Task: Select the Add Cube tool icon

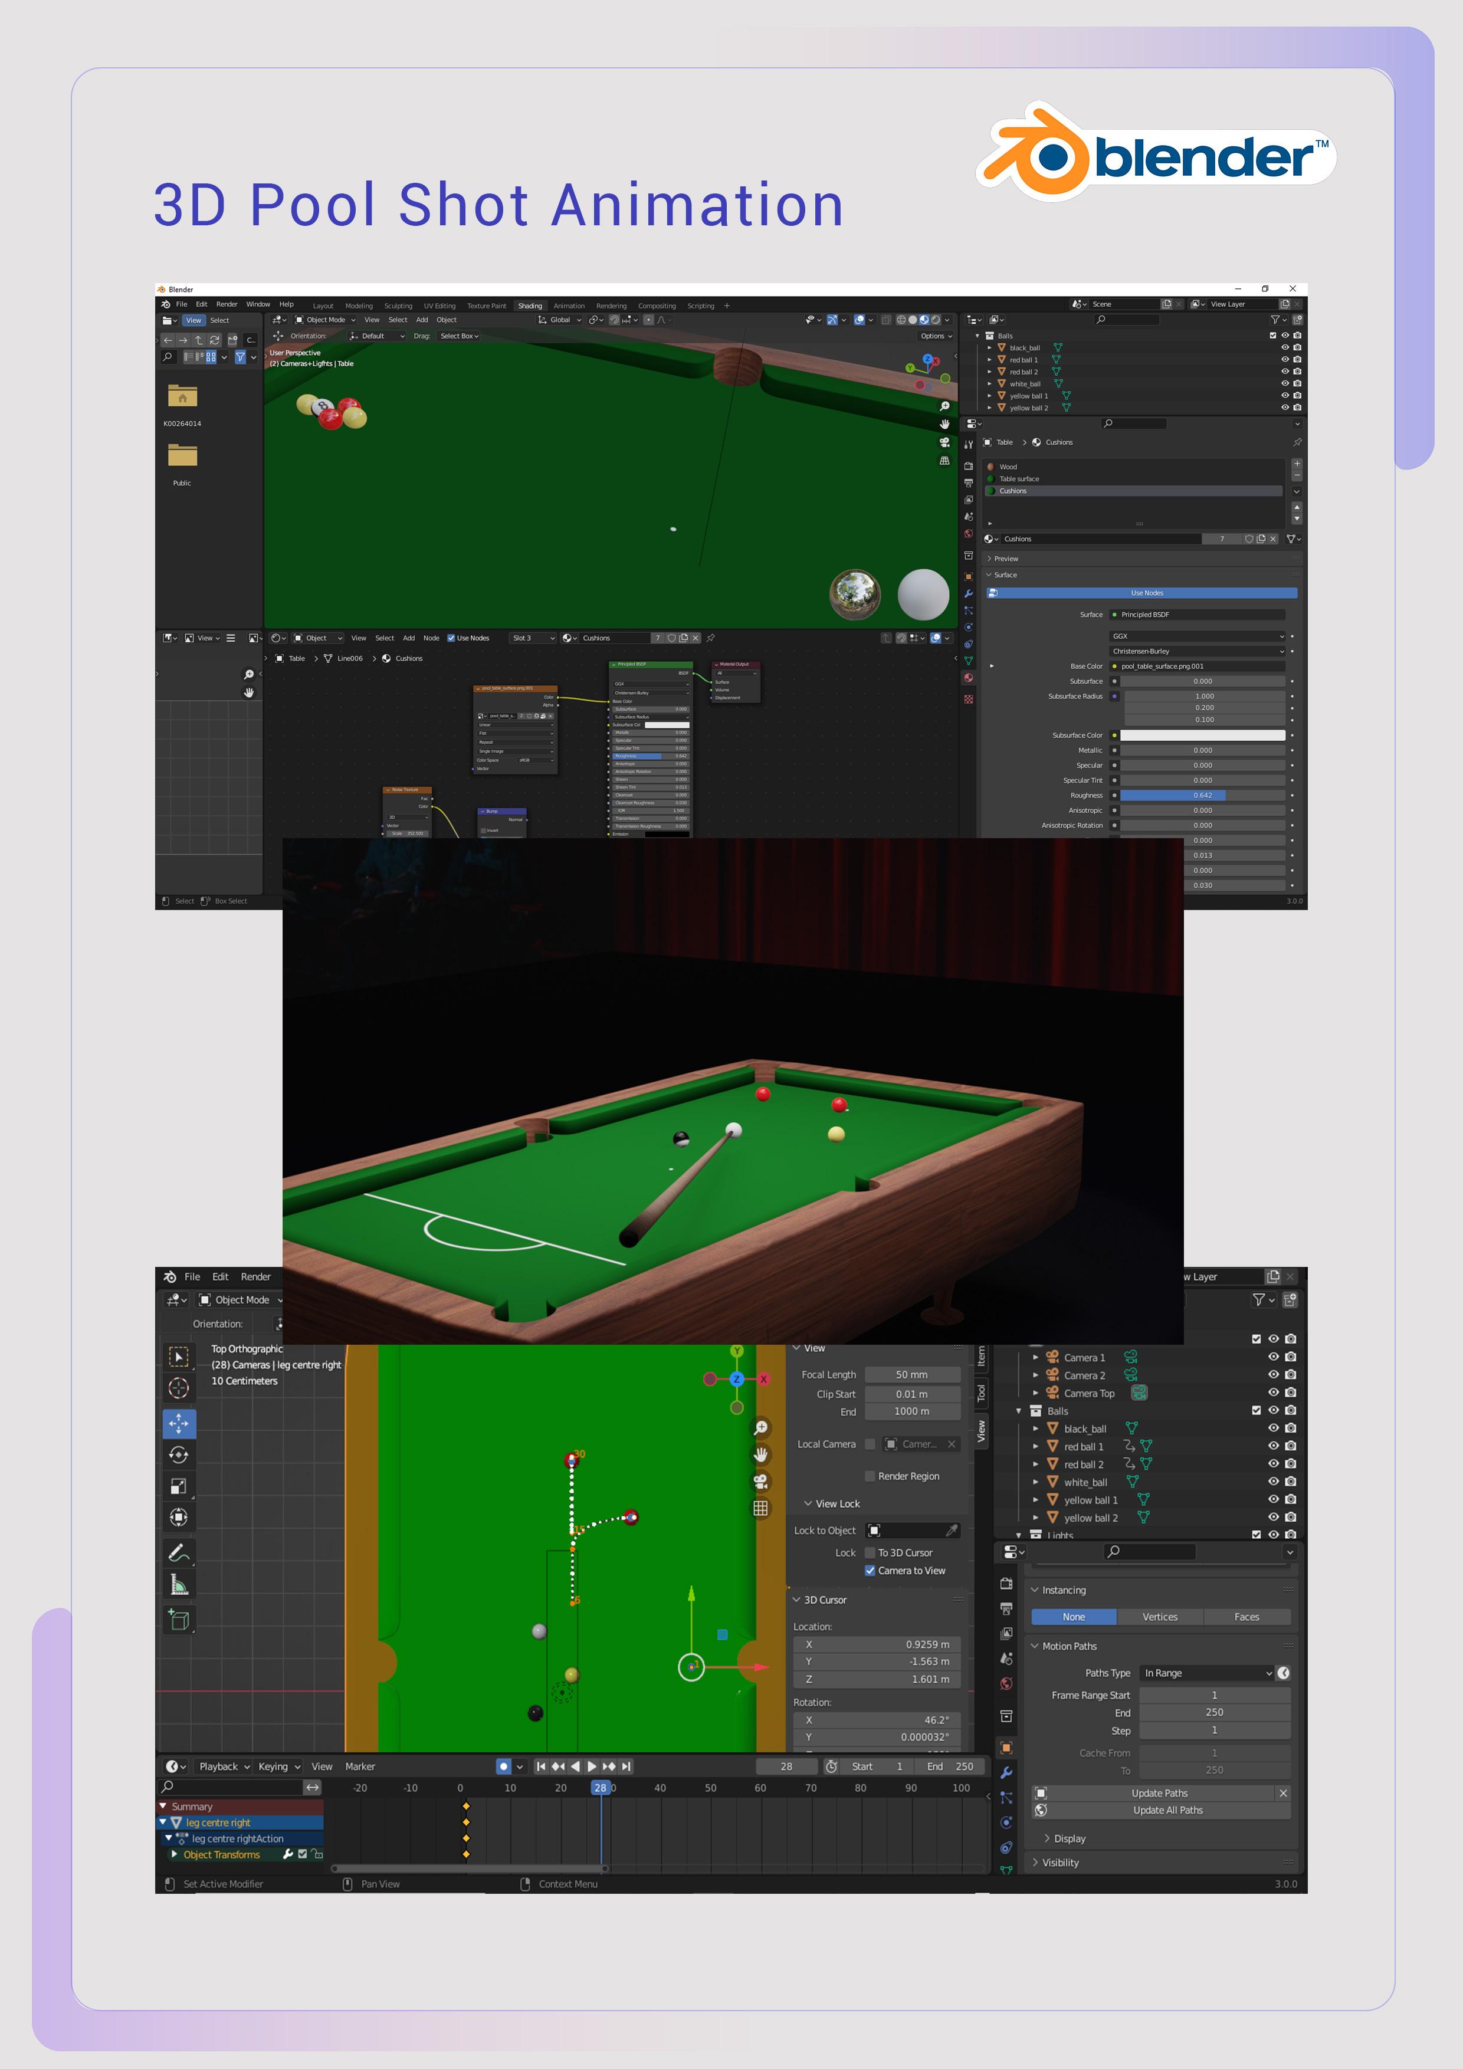Action: coord(179,1620)
